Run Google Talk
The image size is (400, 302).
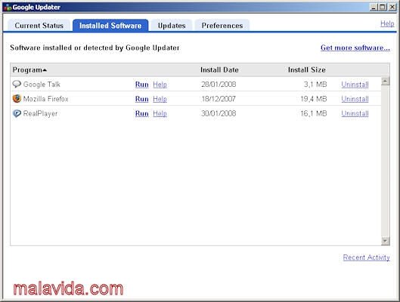tap(142, 85)
